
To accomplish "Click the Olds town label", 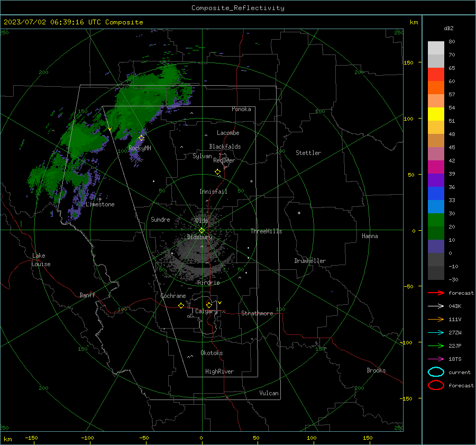I will (202, 221).
